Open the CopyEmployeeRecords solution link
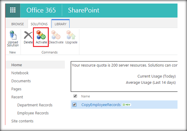Image resolution: width=187 pixels, height=131 pixels. (x=101, y=105)
